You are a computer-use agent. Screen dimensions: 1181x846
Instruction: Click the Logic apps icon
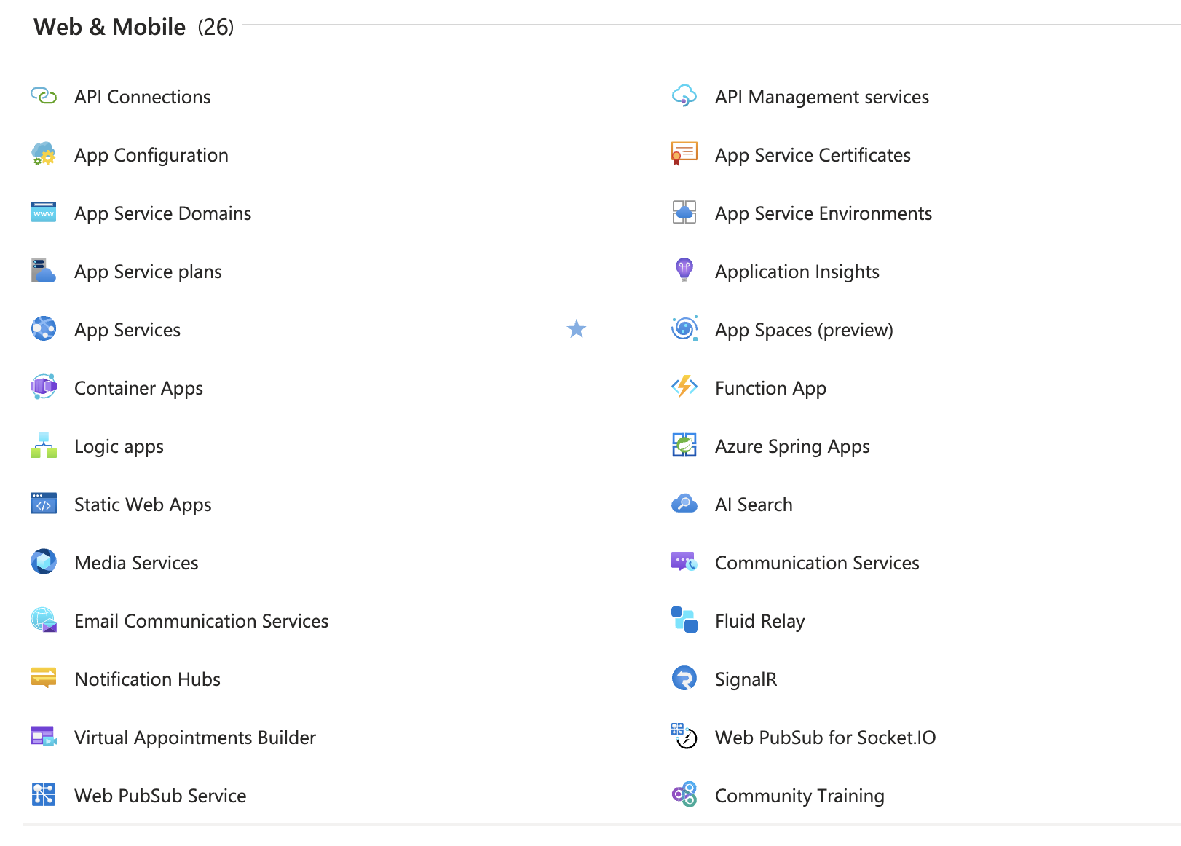point(44,446)
